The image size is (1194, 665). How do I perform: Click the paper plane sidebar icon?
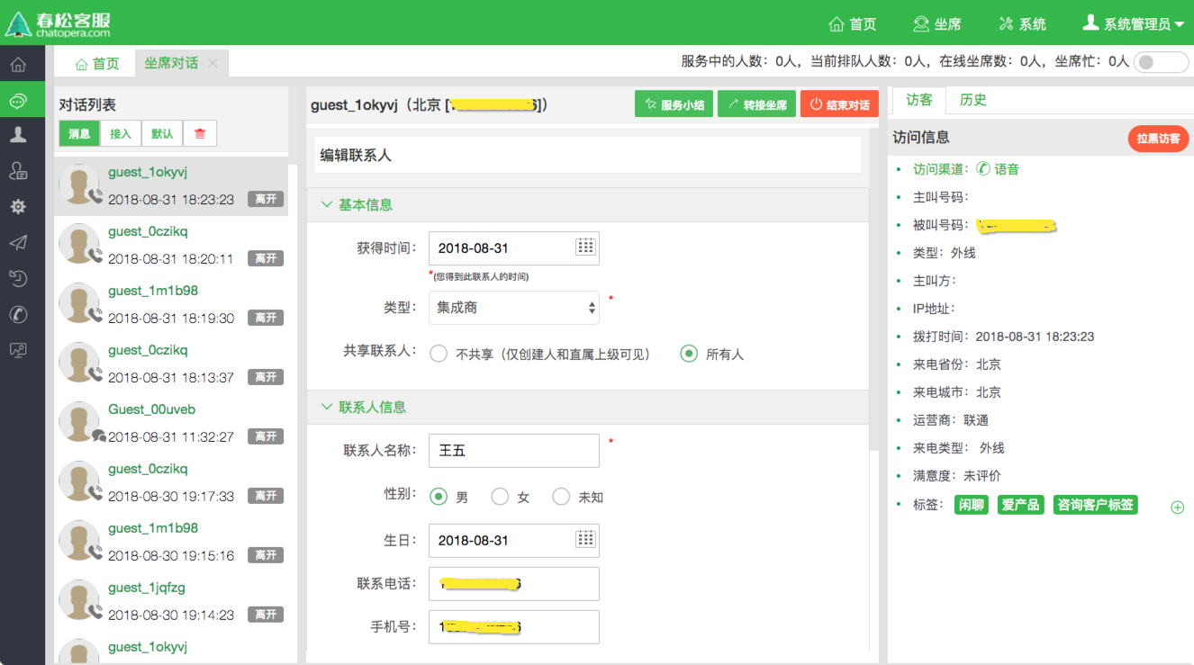[x=18, y=243]
